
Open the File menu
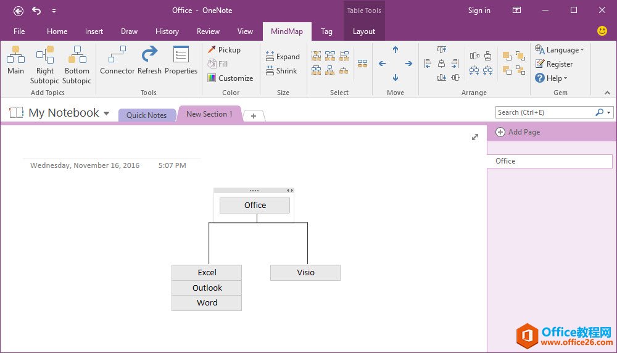tap(19, 31)
